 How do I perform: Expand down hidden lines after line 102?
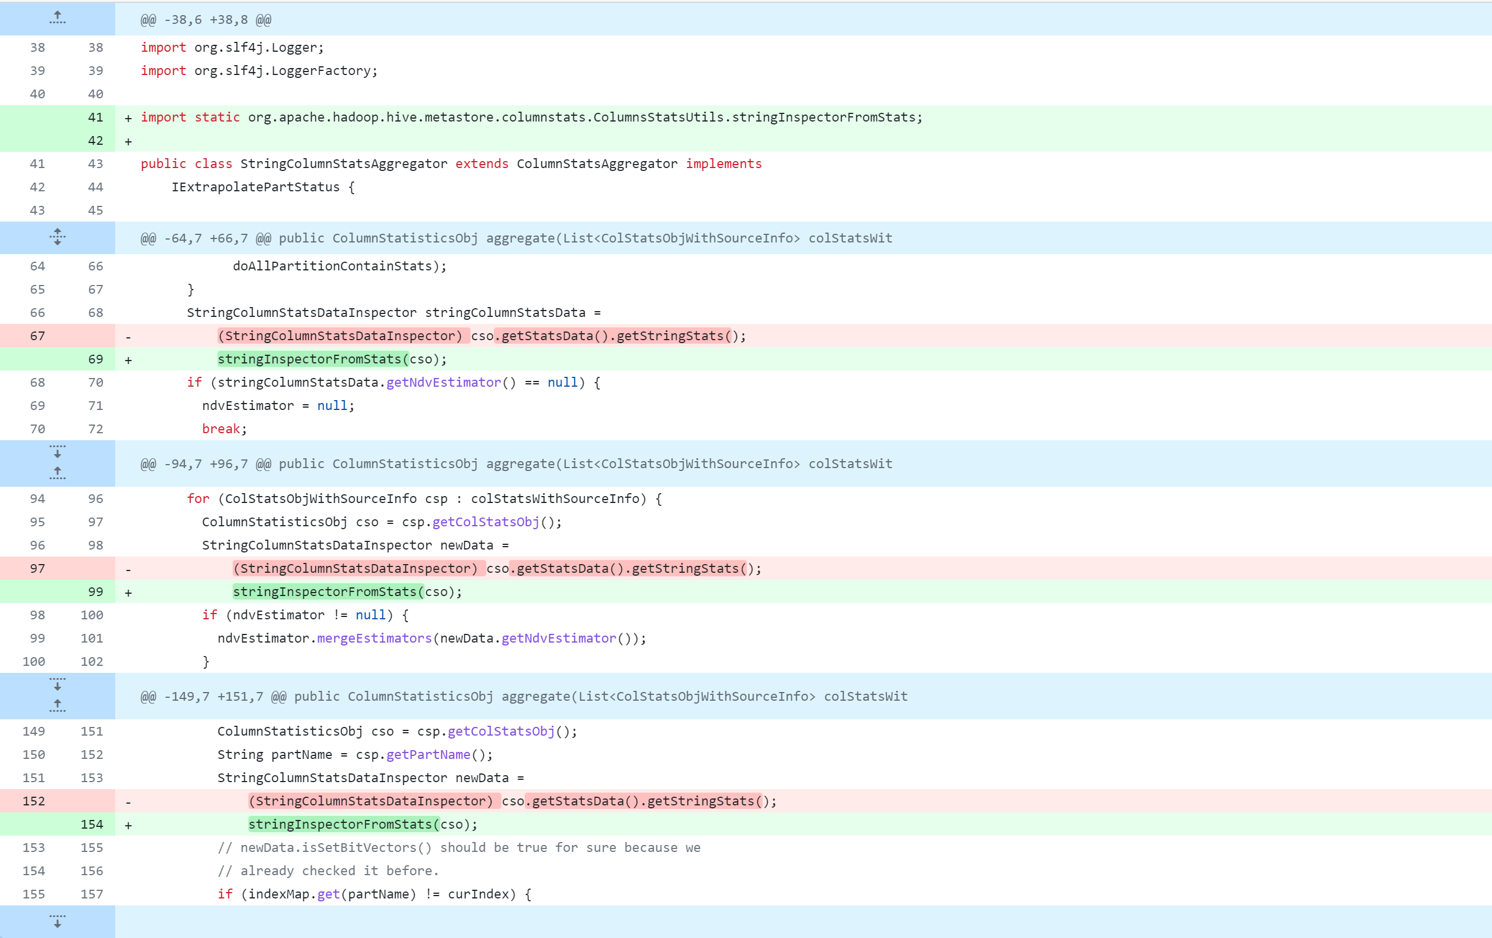click(57, 684)
